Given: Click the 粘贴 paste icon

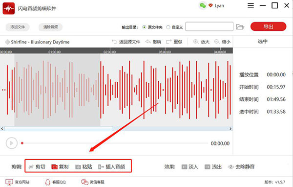Looking at the screenshot, I should (78, 167).
